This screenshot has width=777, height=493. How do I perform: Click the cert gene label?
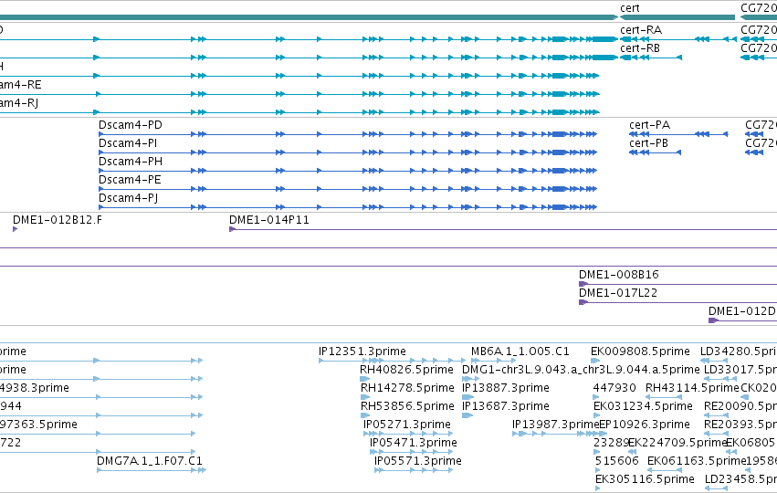[629, 8]
